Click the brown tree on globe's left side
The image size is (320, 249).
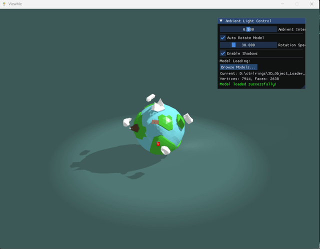134,128
